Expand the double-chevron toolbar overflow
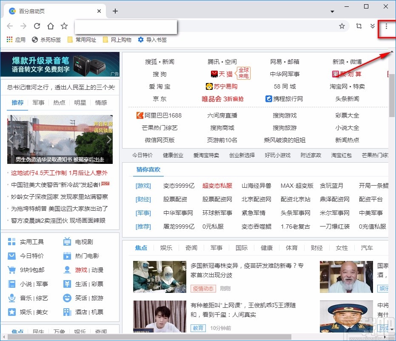 (373, 26)
